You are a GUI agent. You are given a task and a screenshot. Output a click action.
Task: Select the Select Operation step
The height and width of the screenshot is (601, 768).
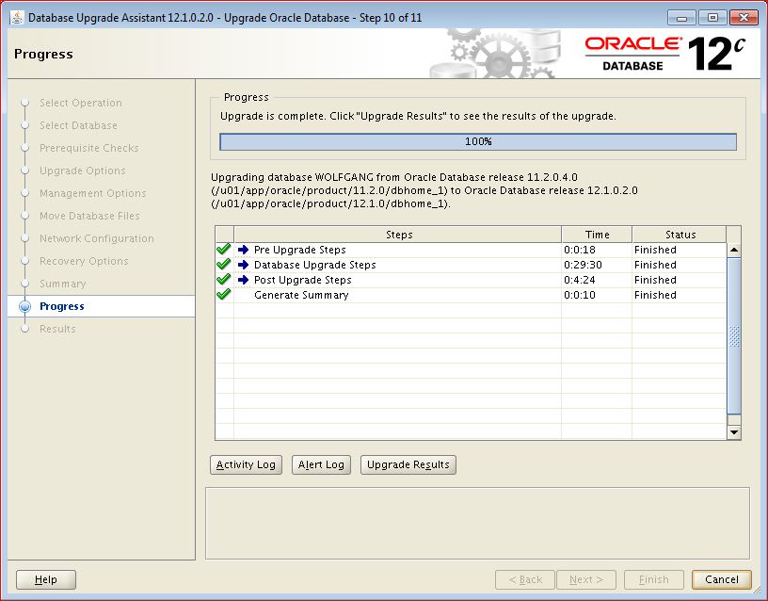tap(81, 103)
